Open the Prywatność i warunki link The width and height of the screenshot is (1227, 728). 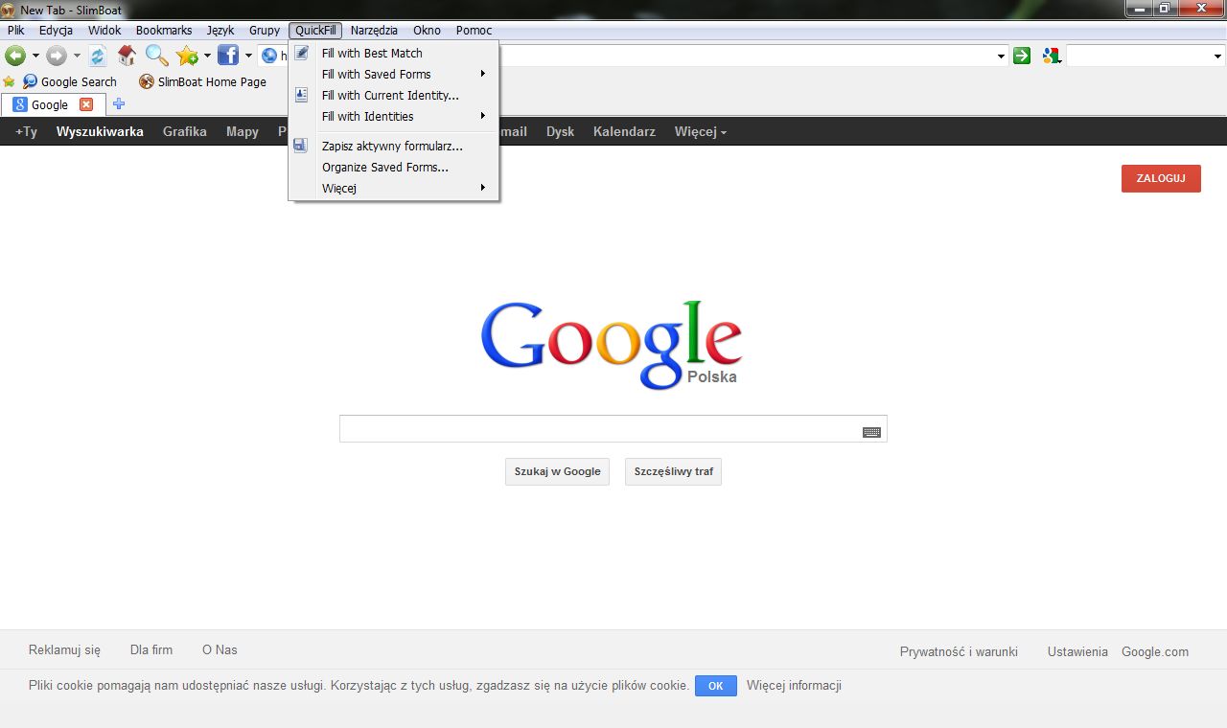click(959, 651)
